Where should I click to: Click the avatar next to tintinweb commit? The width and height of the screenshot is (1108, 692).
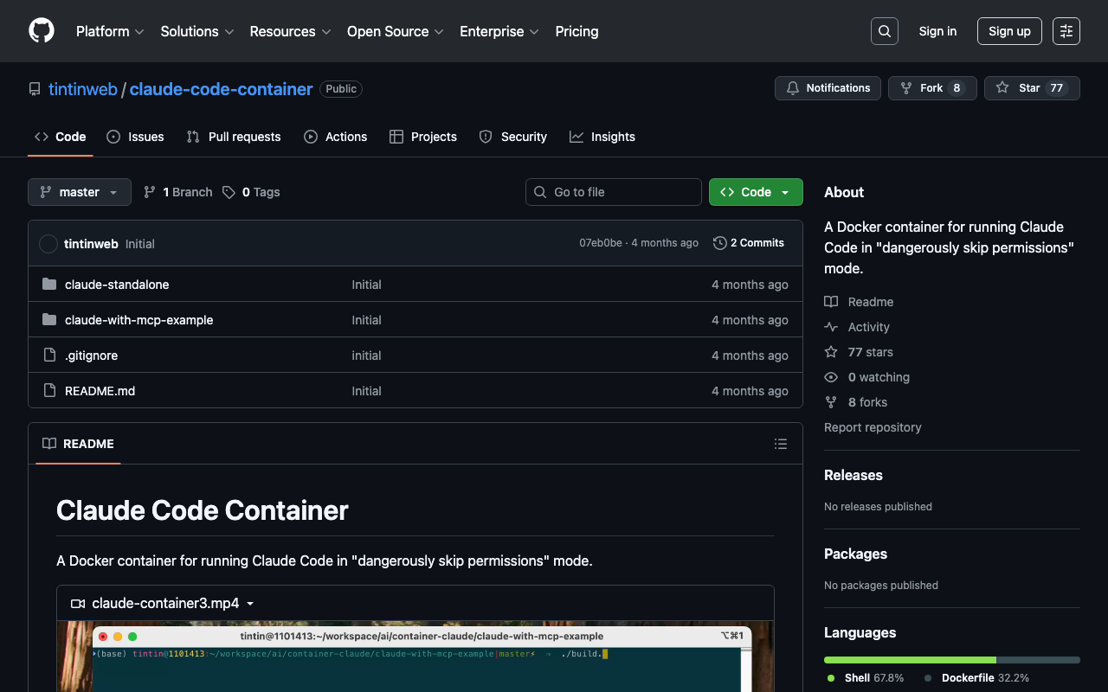coord(48,244)
